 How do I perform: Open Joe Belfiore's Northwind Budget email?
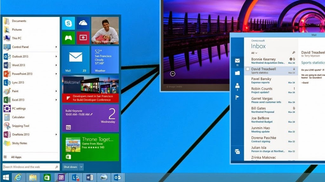coord(271,120)
